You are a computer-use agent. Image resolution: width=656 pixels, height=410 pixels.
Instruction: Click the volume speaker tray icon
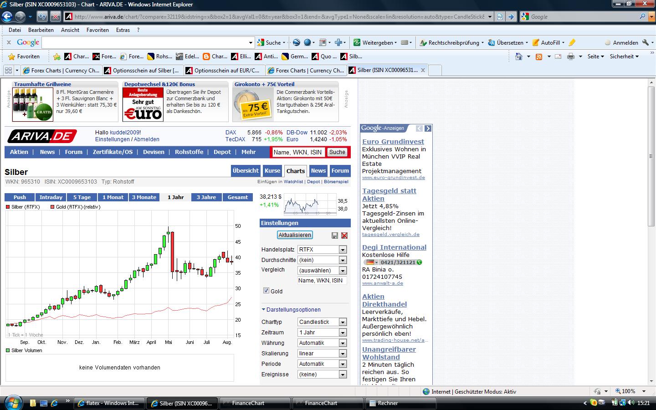pos(631,403)
